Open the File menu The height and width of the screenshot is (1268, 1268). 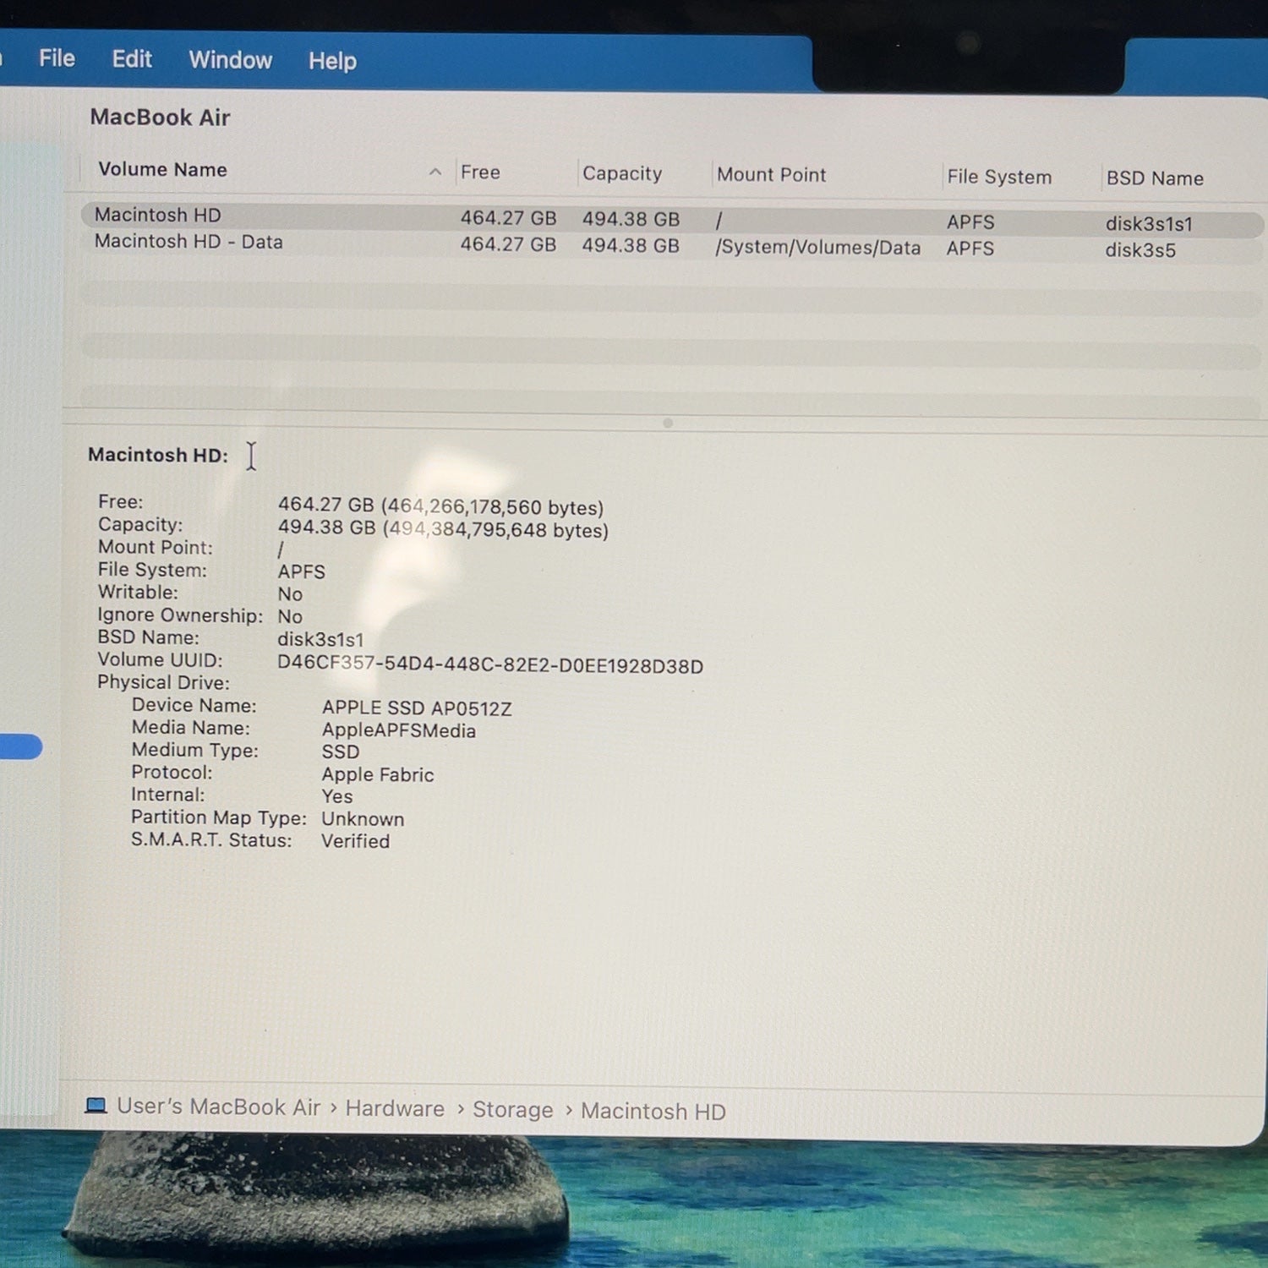[x=57, y=58]
